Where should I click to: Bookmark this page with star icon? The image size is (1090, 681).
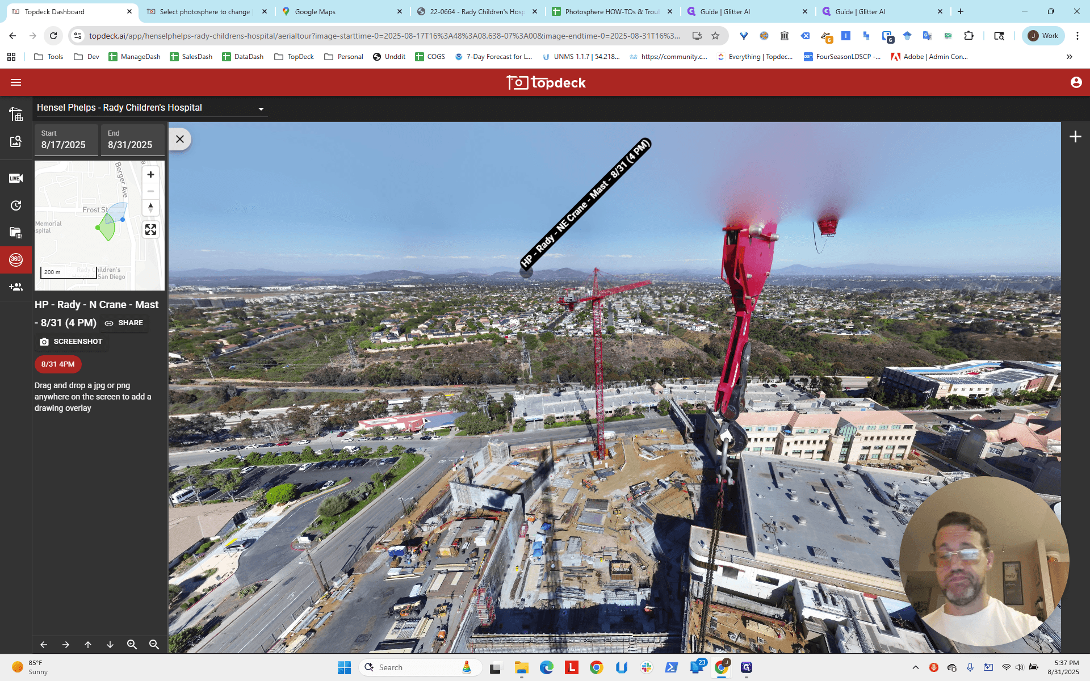715,36
